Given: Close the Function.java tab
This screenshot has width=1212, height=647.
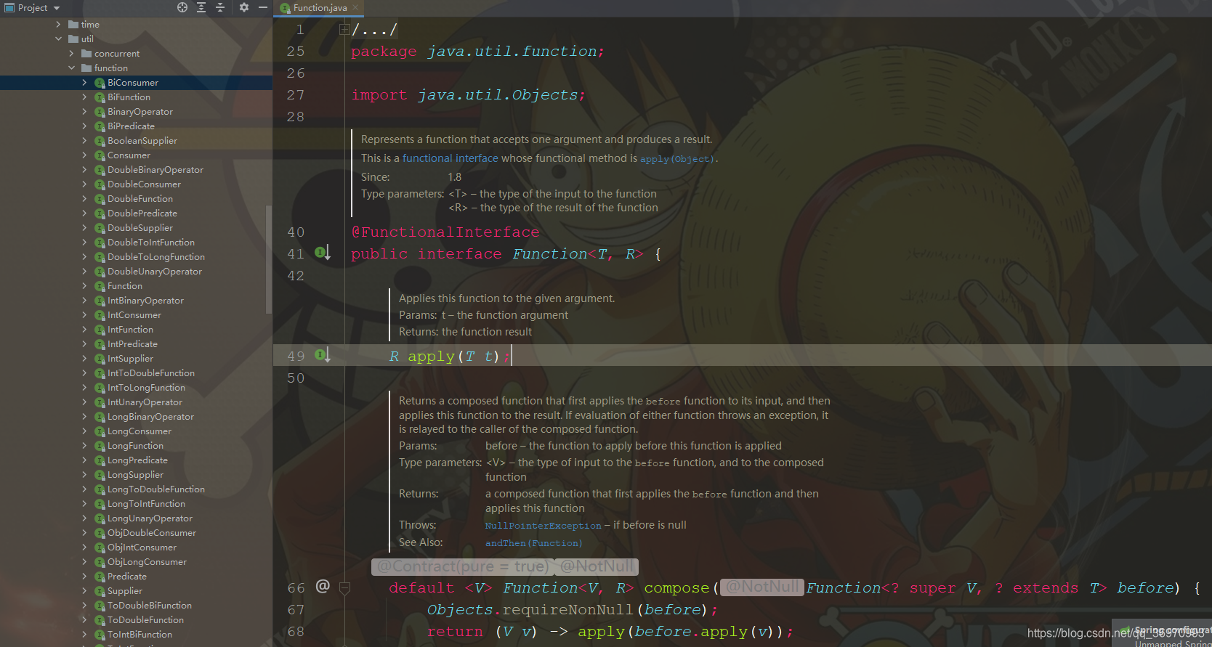Looking at the screenshot, I should click(x=355, y=8).
